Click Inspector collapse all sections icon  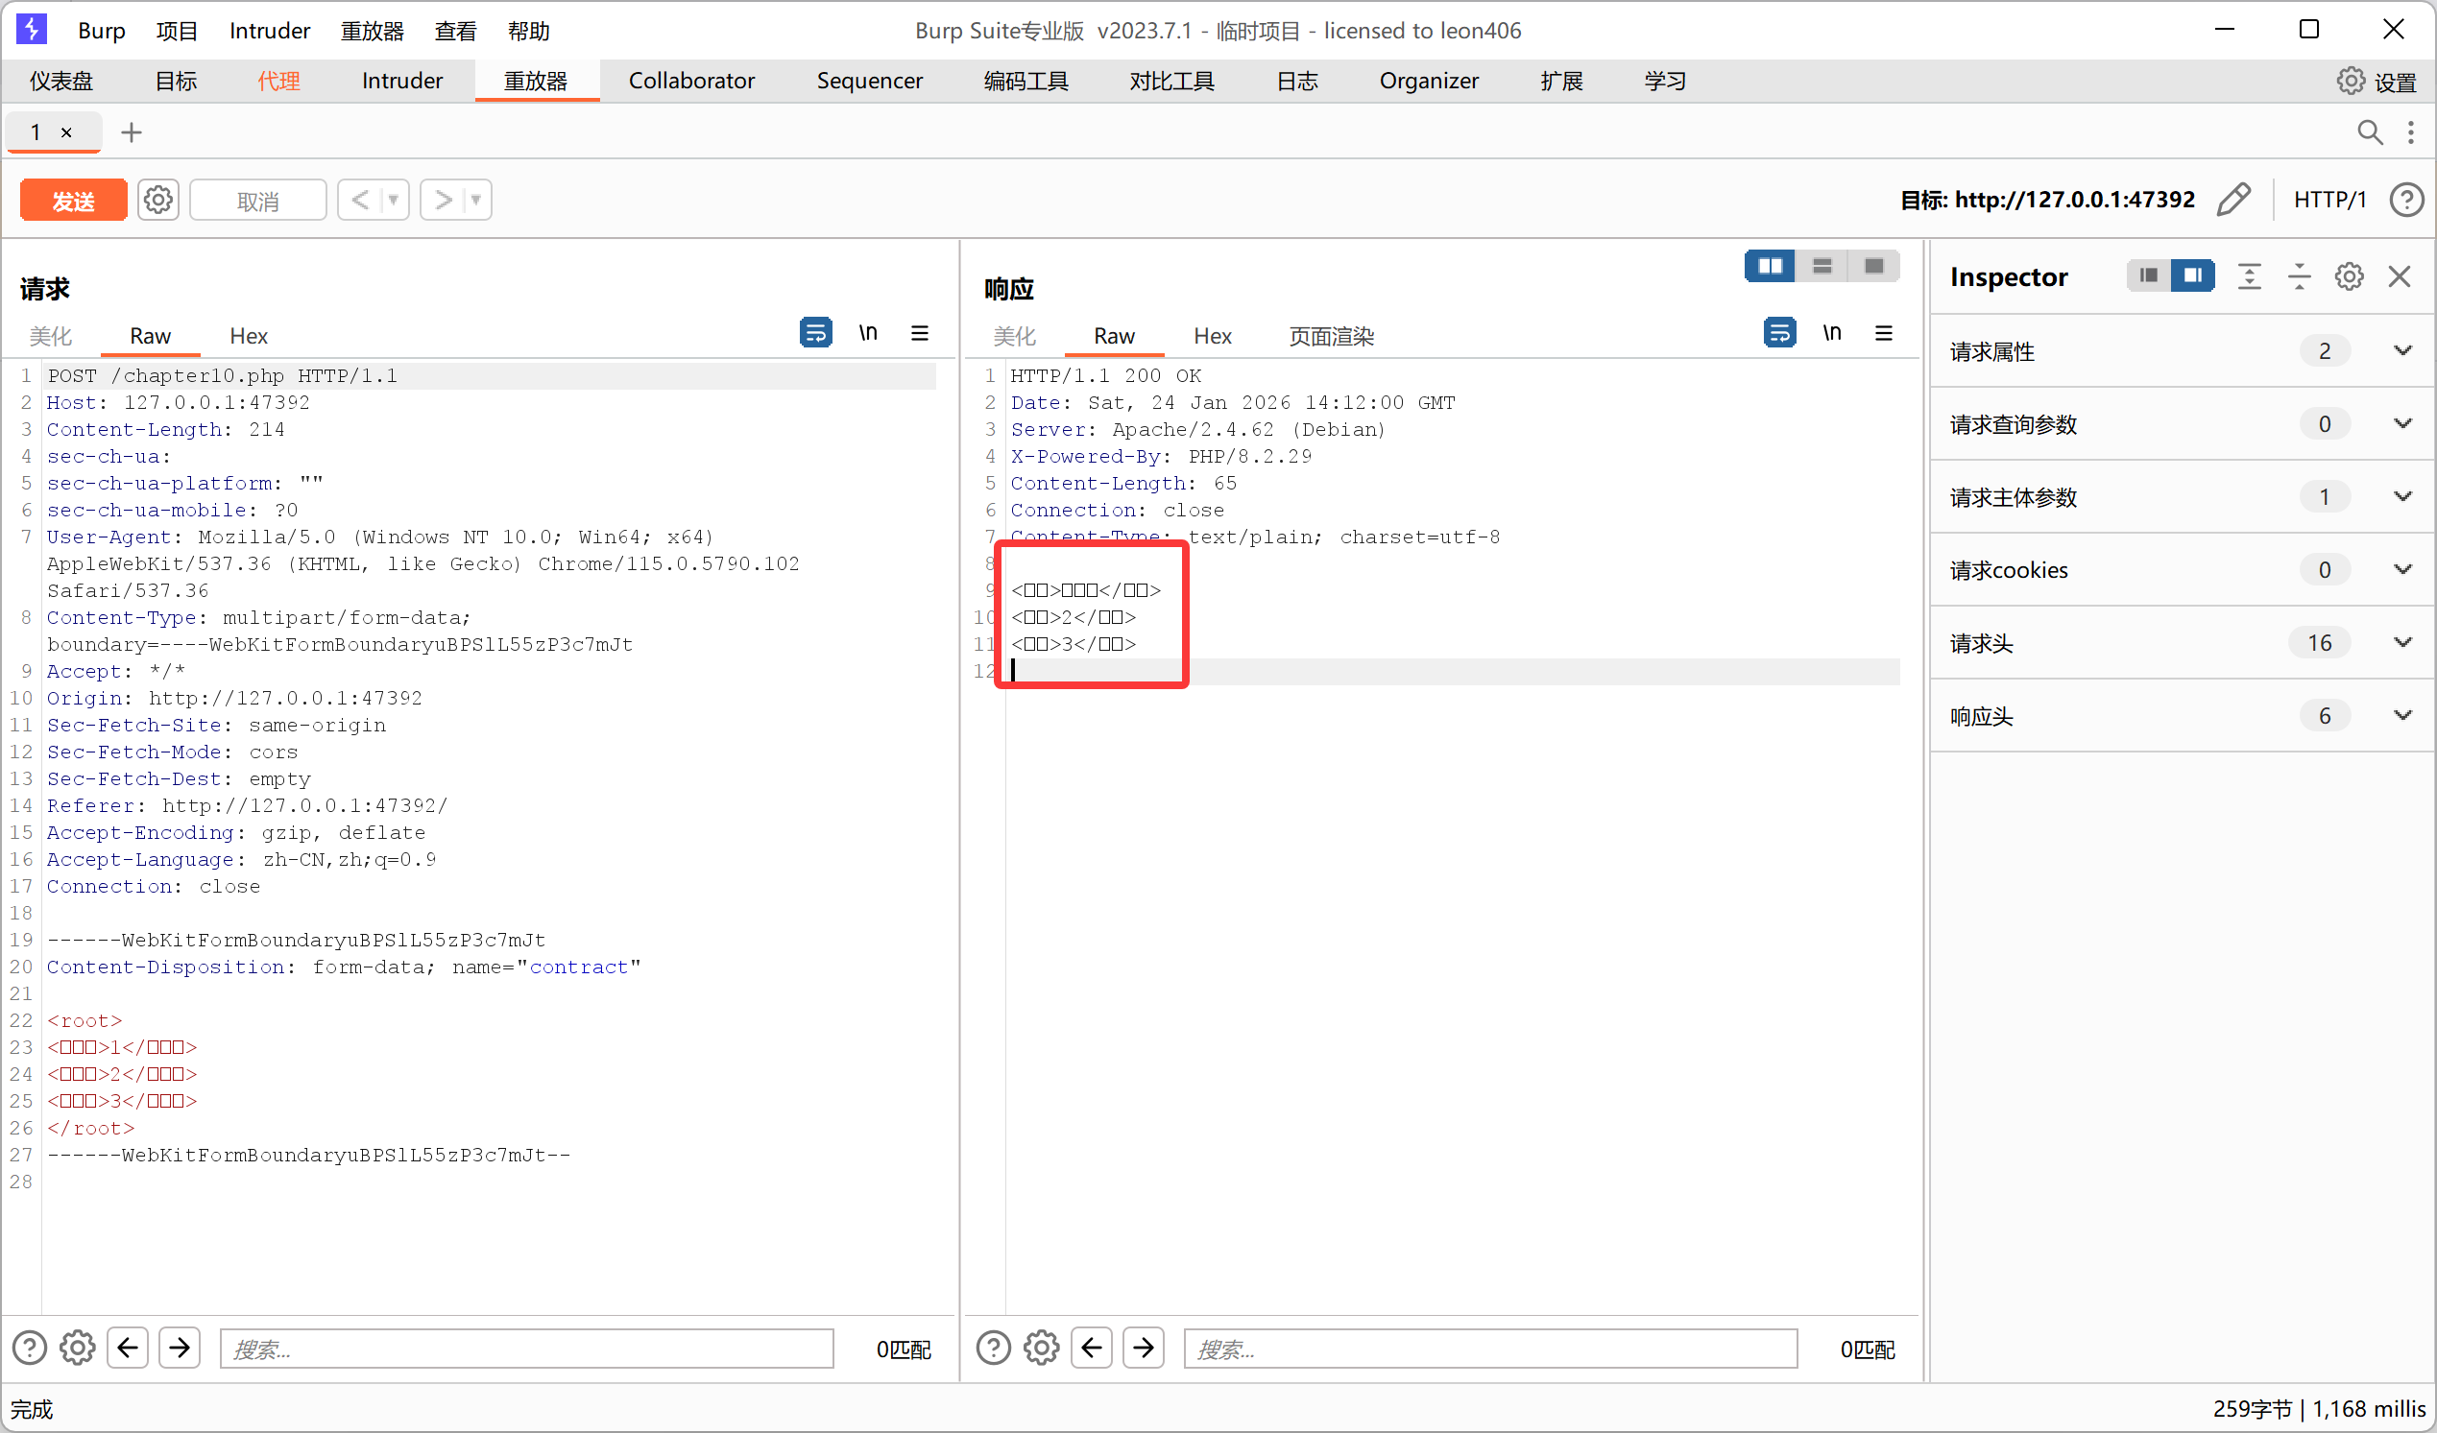2299,276
